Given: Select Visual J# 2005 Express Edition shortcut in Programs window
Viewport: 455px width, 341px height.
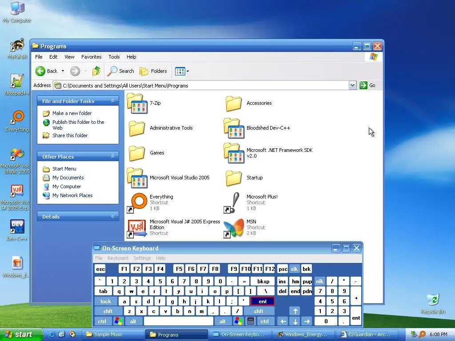Looking at the screenshot, I should [x=137, y=228].
